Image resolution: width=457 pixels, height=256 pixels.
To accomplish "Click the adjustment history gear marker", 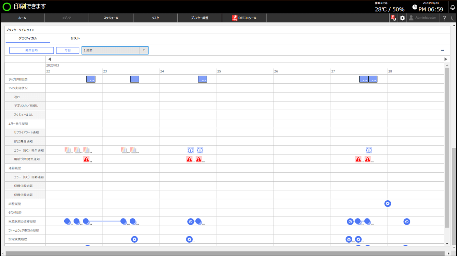I will (388, 204).
